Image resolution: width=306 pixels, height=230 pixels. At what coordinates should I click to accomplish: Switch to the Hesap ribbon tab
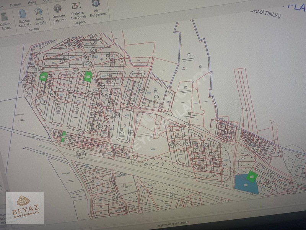tap(32, 3)
